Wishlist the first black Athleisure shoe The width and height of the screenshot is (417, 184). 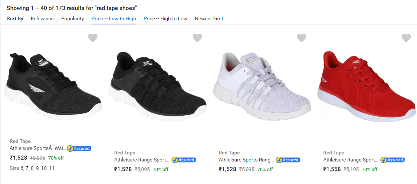coord(93,38)
